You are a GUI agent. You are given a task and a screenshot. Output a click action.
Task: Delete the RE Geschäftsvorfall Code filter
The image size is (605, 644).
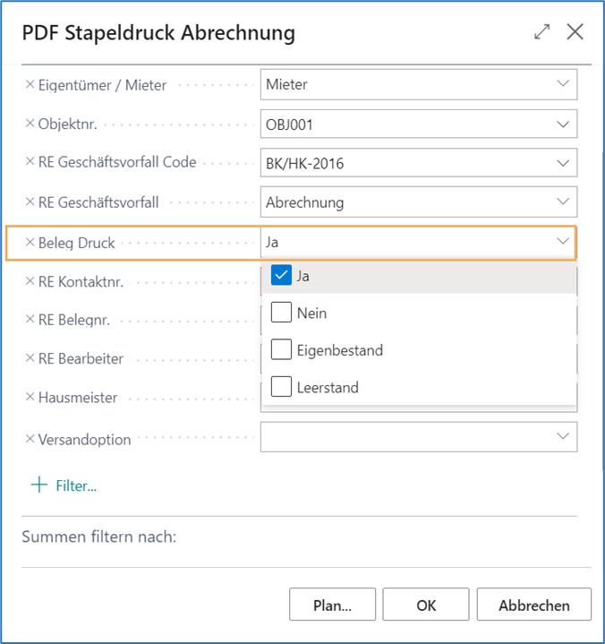click(x=30, y=163)
